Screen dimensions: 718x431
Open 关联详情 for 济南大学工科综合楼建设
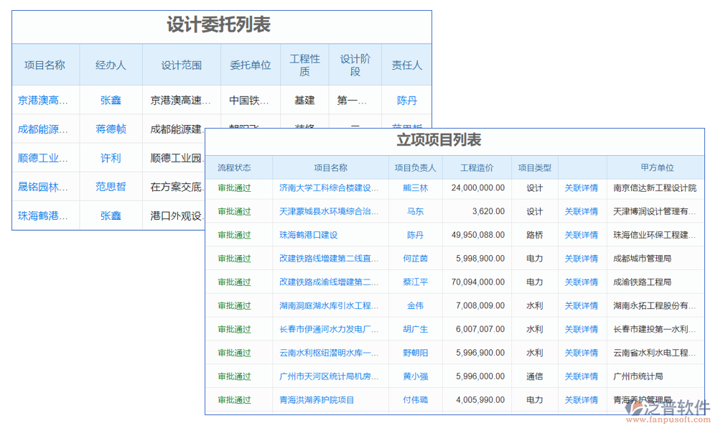pyautogui.click(x=582, y=187)
